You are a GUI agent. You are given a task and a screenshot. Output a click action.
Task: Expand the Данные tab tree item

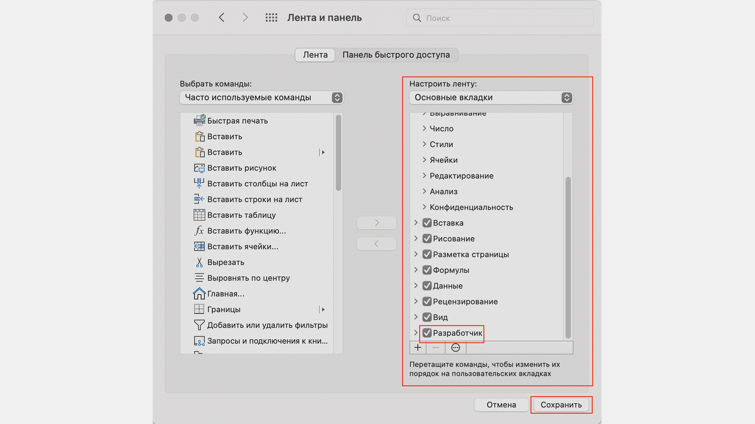pyautogui.click(x=416, y=286)
